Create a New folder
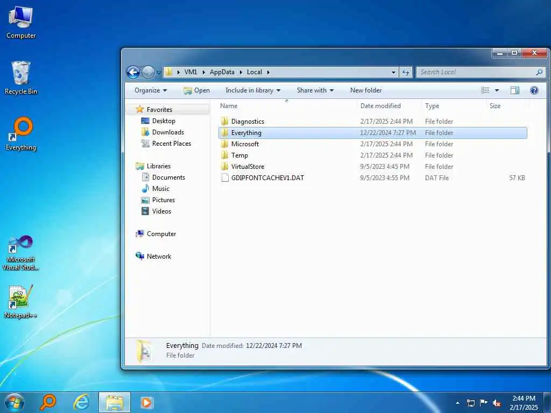Image resolution: width=551 pixels, height=413 pixels. pos(366,90)
